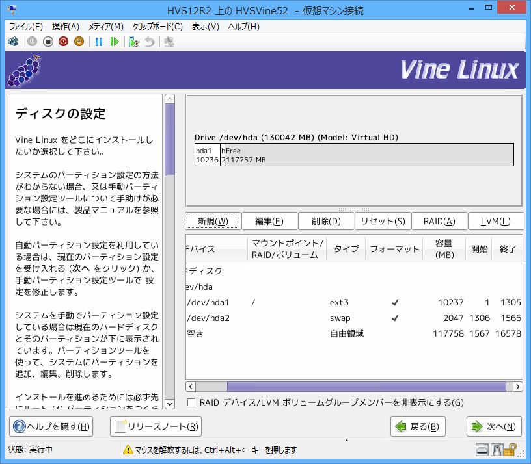Click the green Reset/Resume play icon
Screen dimensions: 531x464
pos(115,42)
